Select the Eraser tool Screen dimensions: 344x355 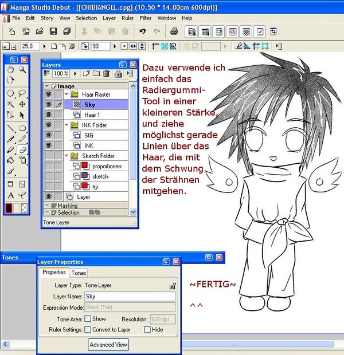click(22, 149)
